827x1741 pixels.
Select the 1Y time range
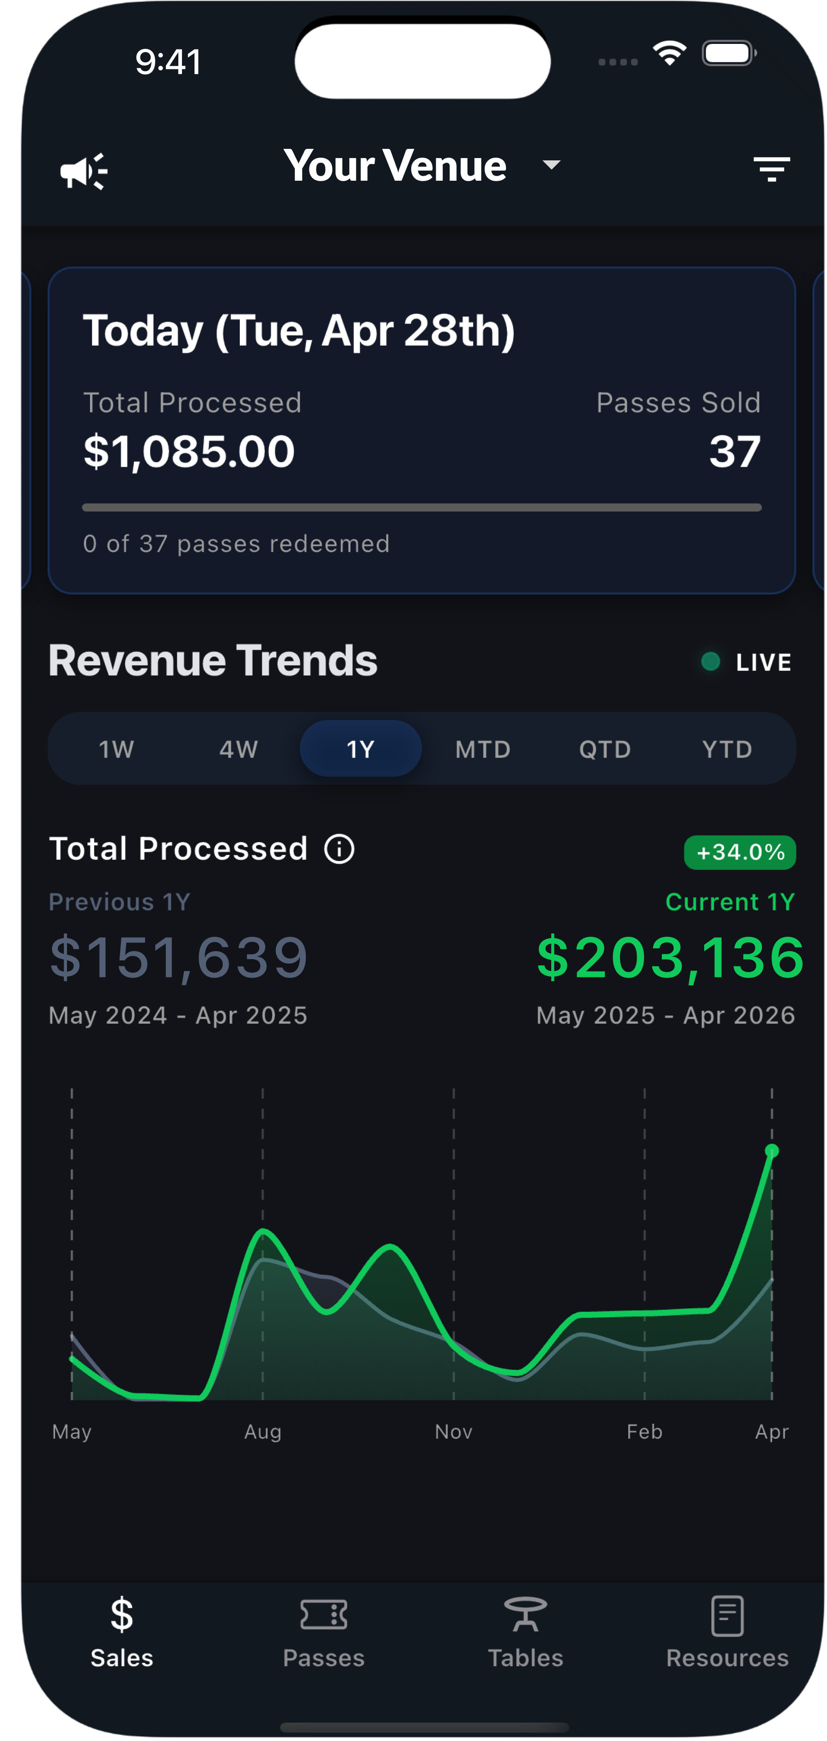(361, 749)
